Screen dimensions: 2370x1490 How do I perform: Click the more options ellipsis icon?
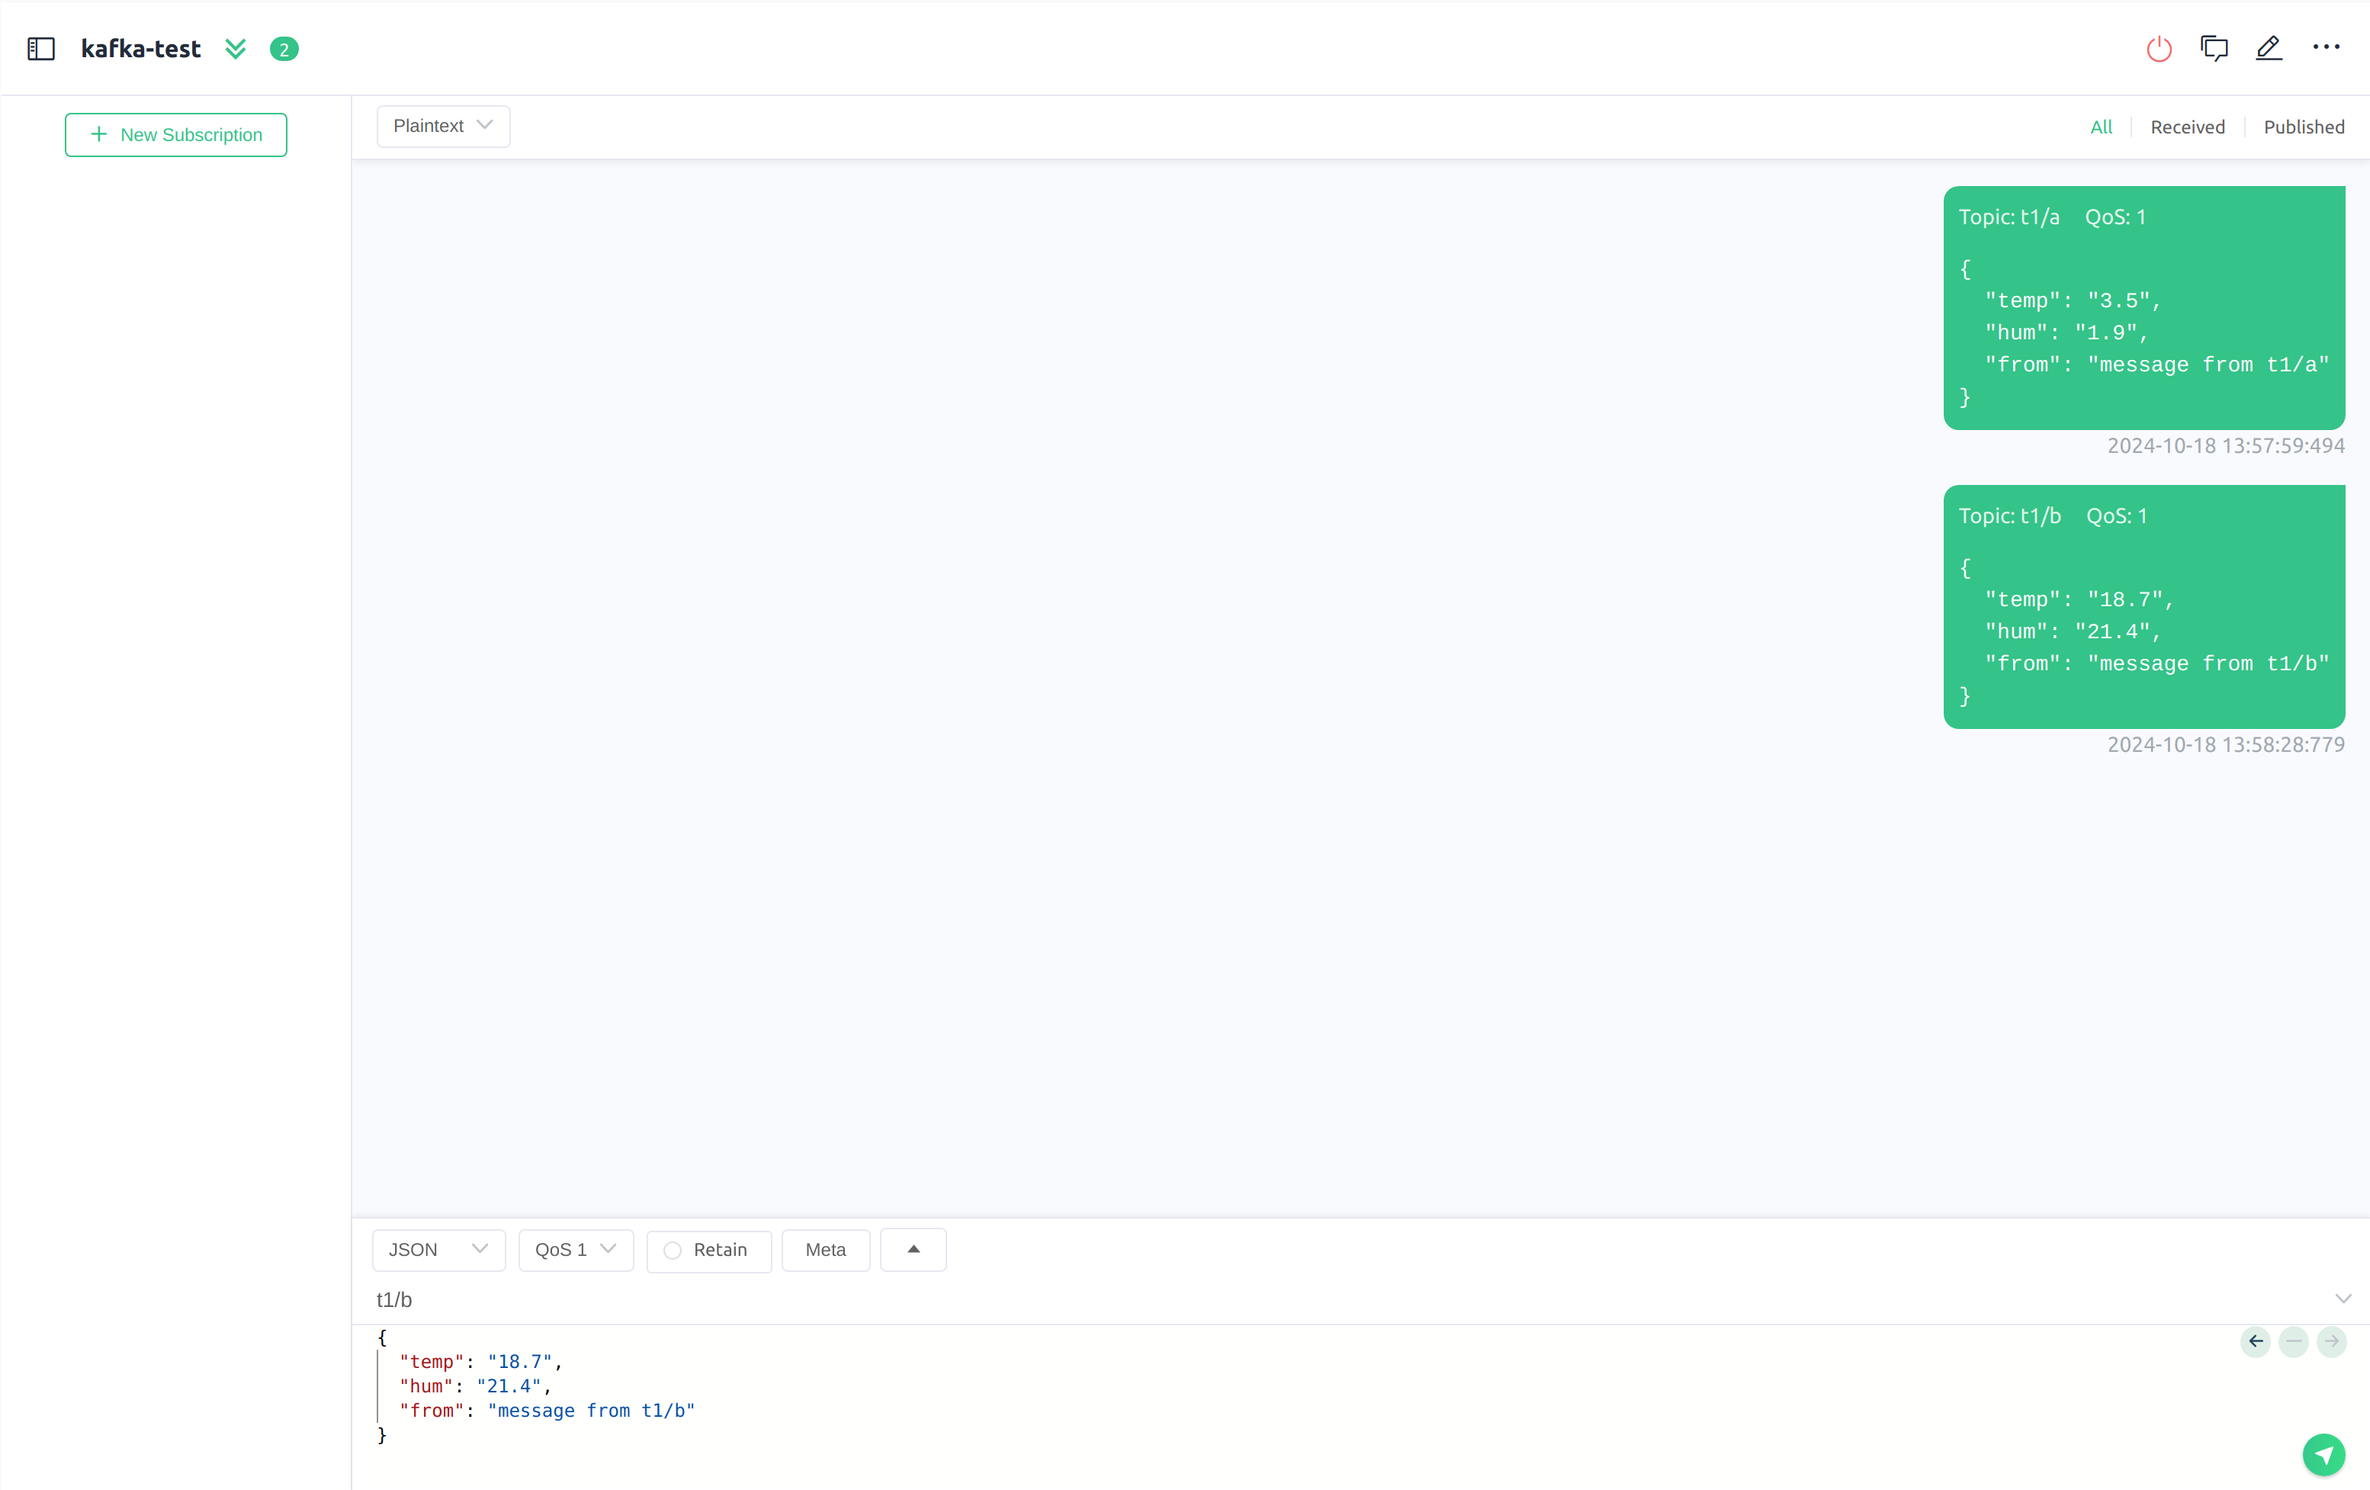pos(2329,48)
